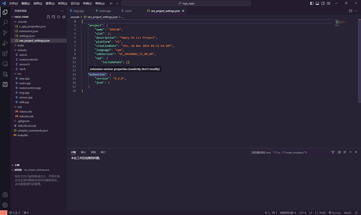Image resolution: width=361 pixels, height=215 pixels.
Task: Open the Explorer panel more actions ellipsis
Action: point(62,11)
